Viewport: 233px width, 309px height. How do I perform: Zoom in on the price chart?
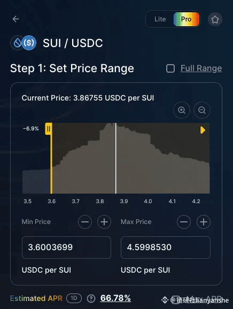pos(182,110)
